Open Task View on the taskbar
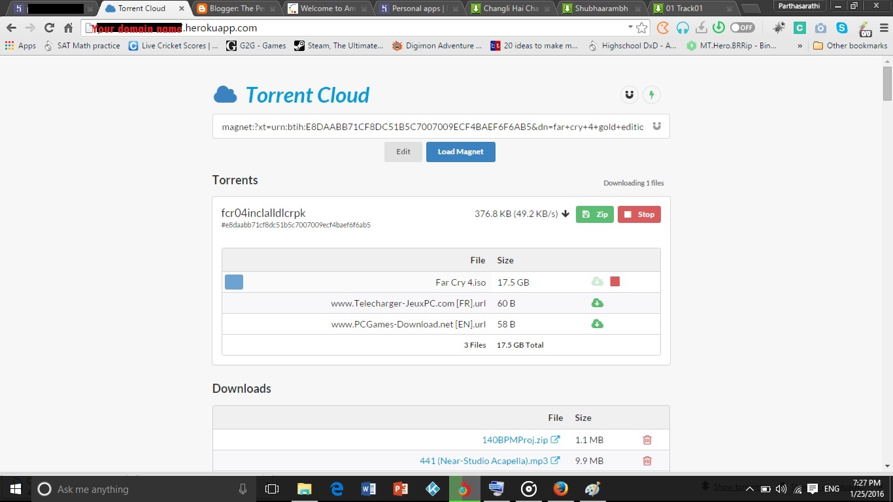893x502 pixels. pos(272,489)
